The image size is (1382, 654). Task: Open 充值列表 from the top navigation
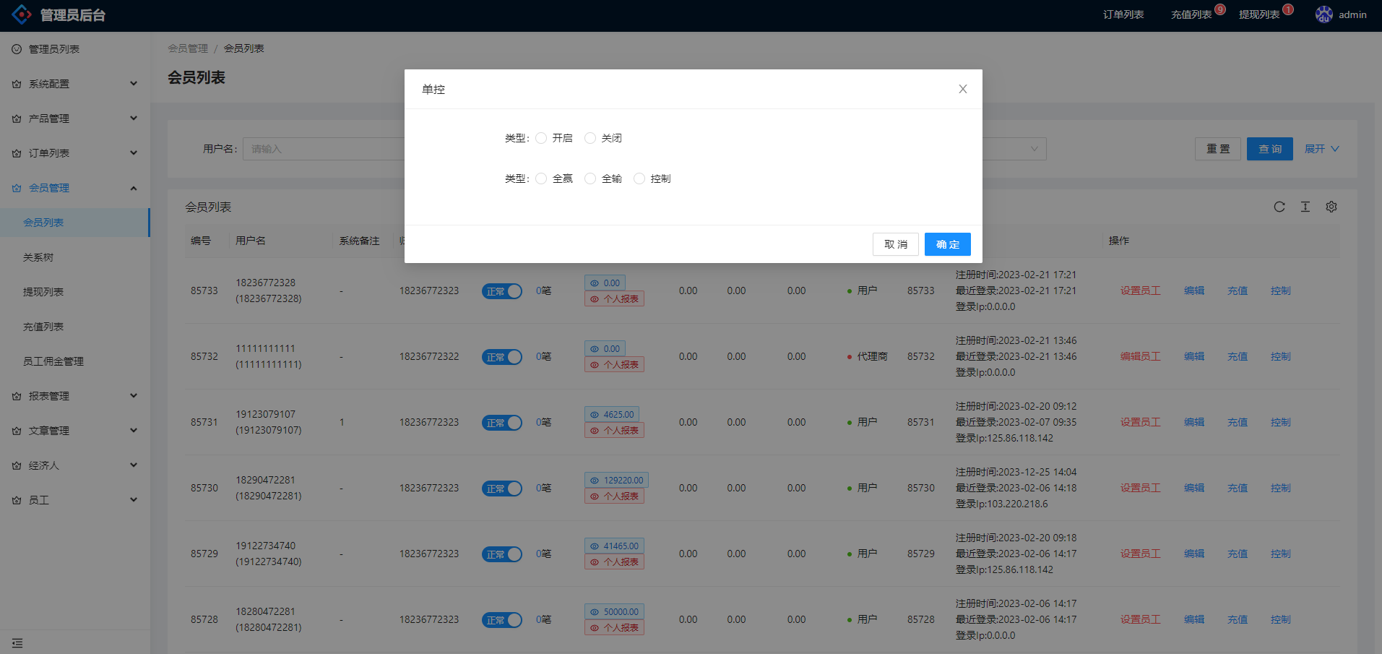click(1191, 13)
